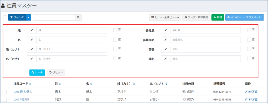This screenshot has height=103, width=268.
Task: Focus the 姓 filter input
Action: click(x=72, y=30)
